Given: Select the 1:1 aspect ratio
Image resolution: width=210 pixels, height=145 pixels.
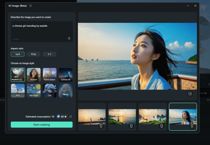Looking at the screenshot, I should pyautogui.click(x=50, y=54).
